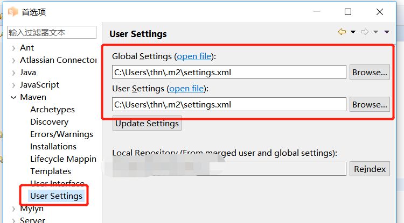Open the Errors/Warnings preference page

click(61, 134)
